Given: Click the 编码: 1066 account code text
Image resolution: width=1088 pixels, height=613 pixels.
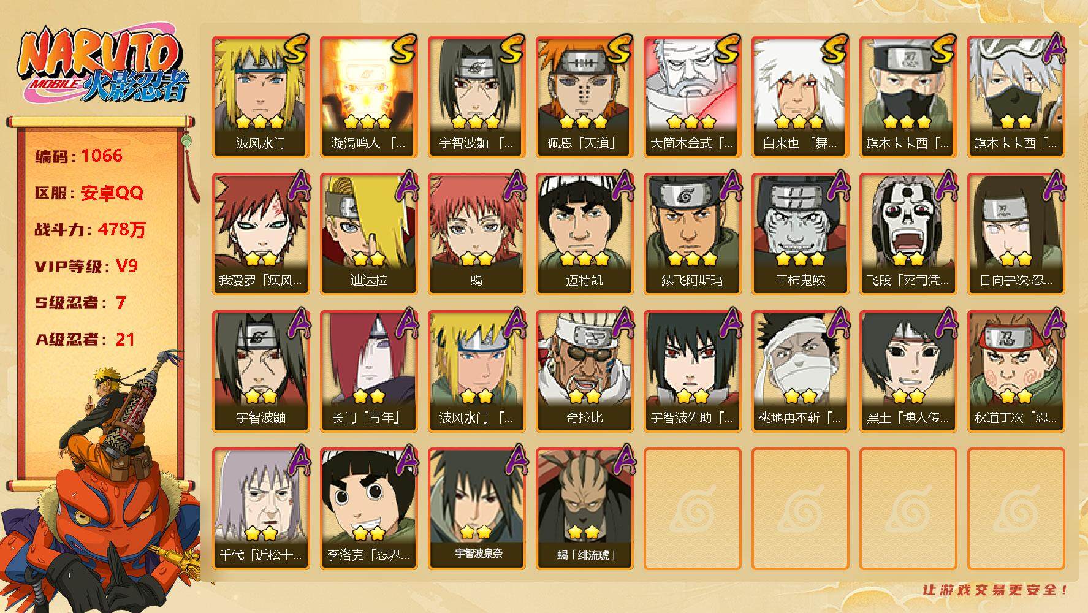Looking at the screenshot, I should point(78,156).
